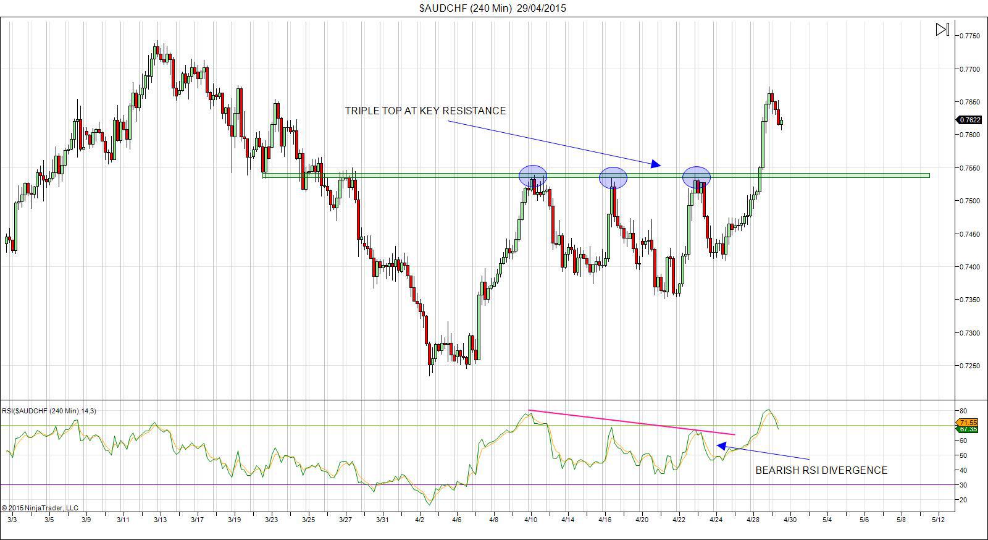Click the 3/9 date label

(86, 520)
